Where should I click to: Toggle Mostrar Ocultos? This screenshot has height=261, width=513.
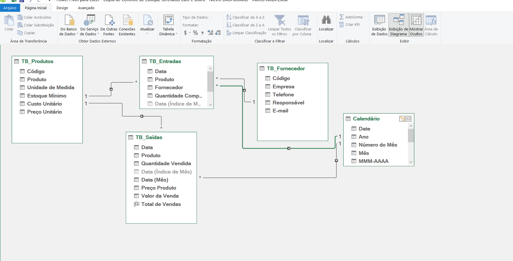point(416,25)
